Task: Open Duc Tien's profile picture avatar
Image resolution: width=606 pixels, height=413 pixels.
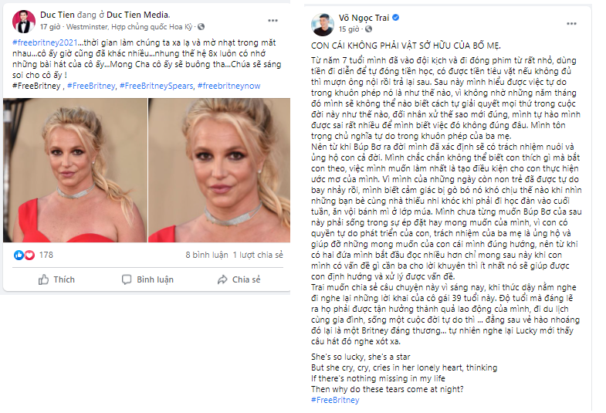Action: 24,22
